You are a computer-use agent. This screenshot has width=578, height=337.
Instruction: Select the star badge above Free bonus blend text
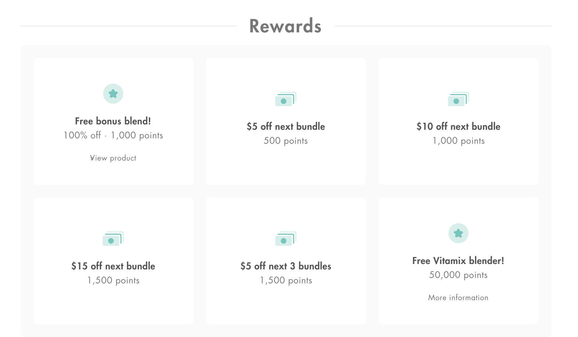coord(113,93)
